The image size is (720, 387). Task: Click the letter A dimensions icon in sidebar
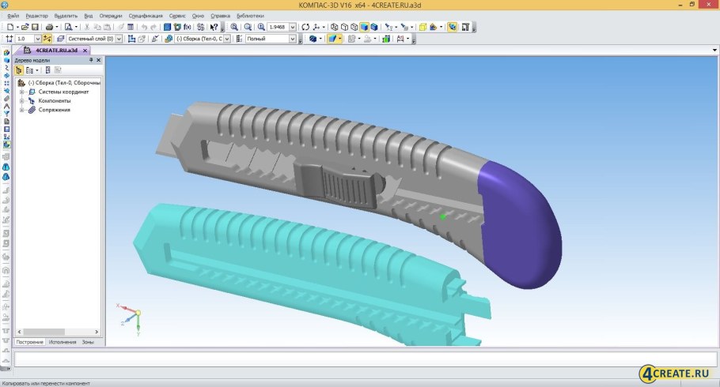click(6, 106)
